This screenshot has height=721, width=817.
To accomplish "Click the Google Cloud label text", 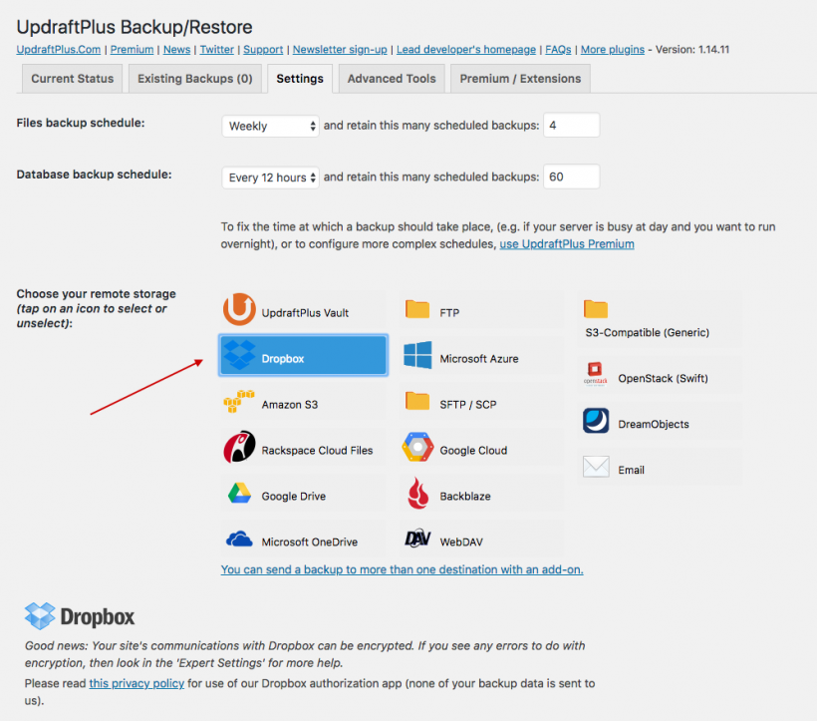I will pos(473,451).
